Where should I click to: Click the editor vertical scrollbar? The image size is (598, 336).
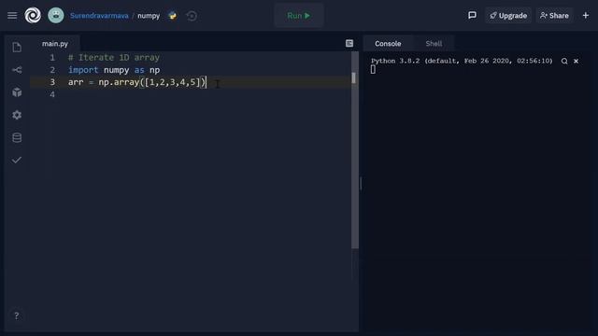(355, 150)
